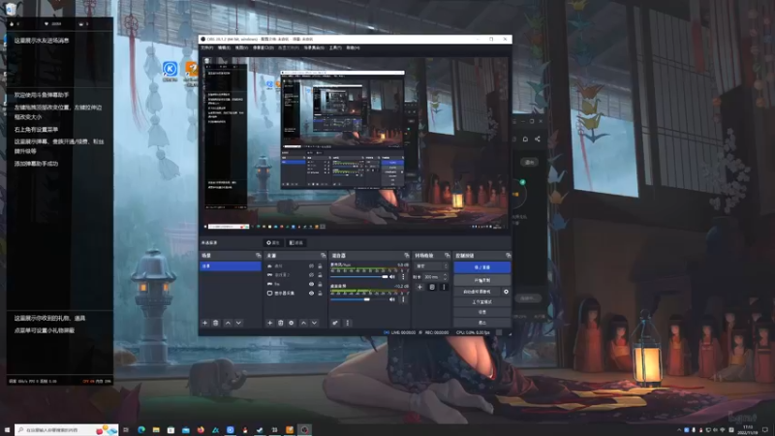The height and width of the screenshot is (436, 775).
Task: Select 显示器采集 source row
Action: [x=295, y=294]
